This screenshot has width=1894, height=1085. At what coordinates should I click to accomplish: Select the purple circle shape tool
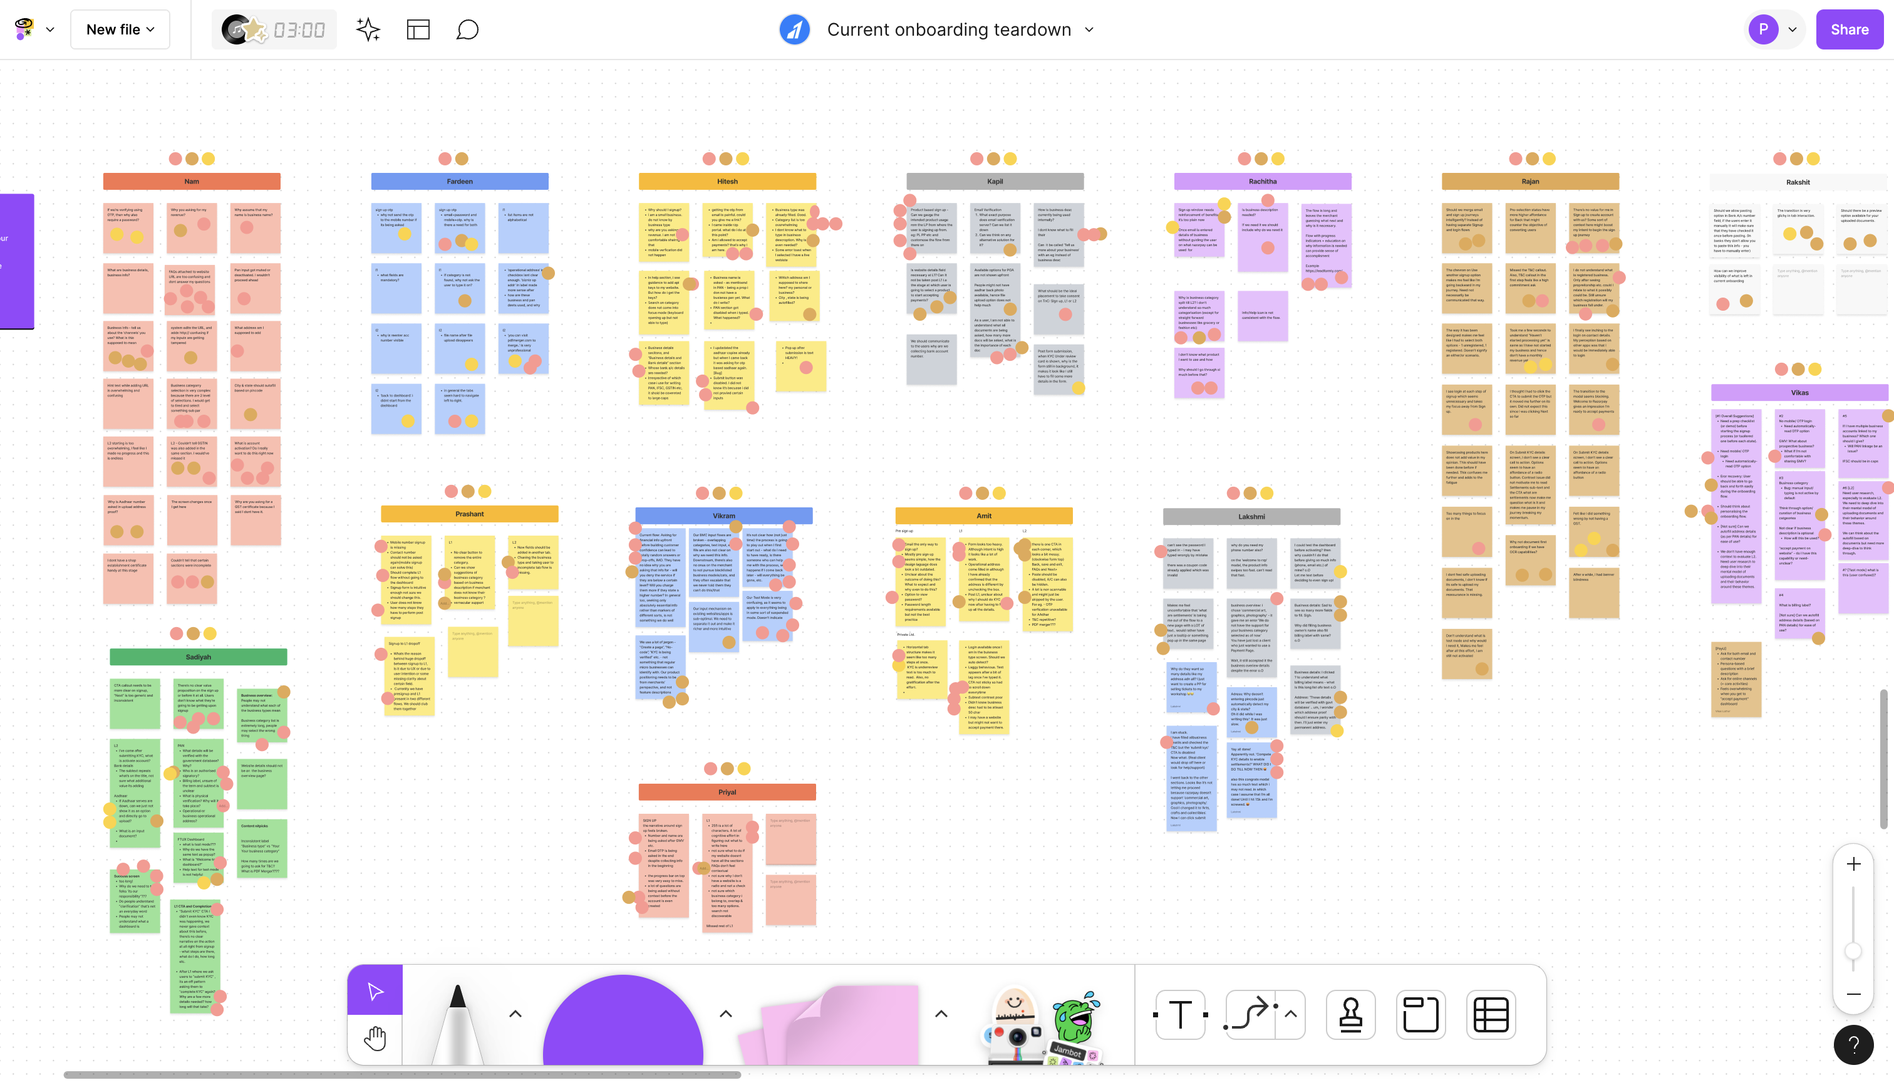[x=623, y=1020]
